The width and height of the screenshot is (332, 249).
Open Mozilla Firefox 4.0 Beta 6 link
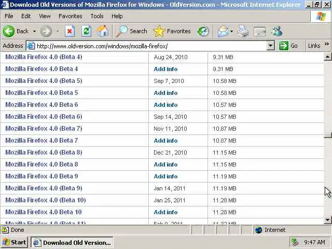click(x=41, y=105)
